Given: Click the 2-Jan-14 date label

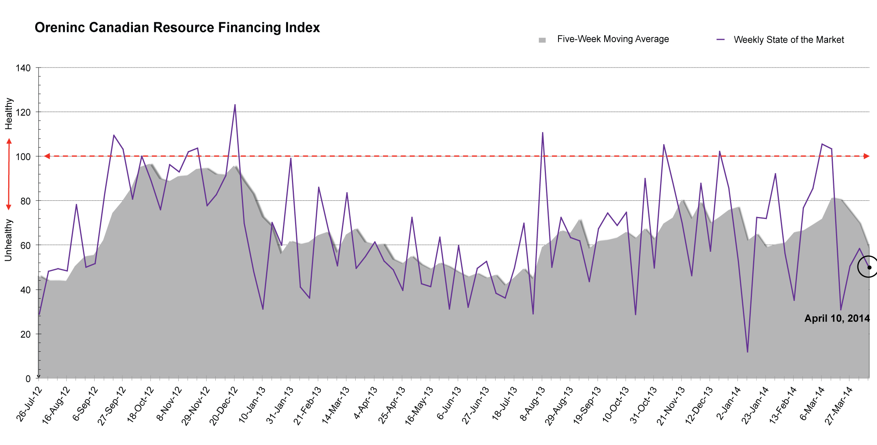Looking at the screenshot, I should pos(729,403).
